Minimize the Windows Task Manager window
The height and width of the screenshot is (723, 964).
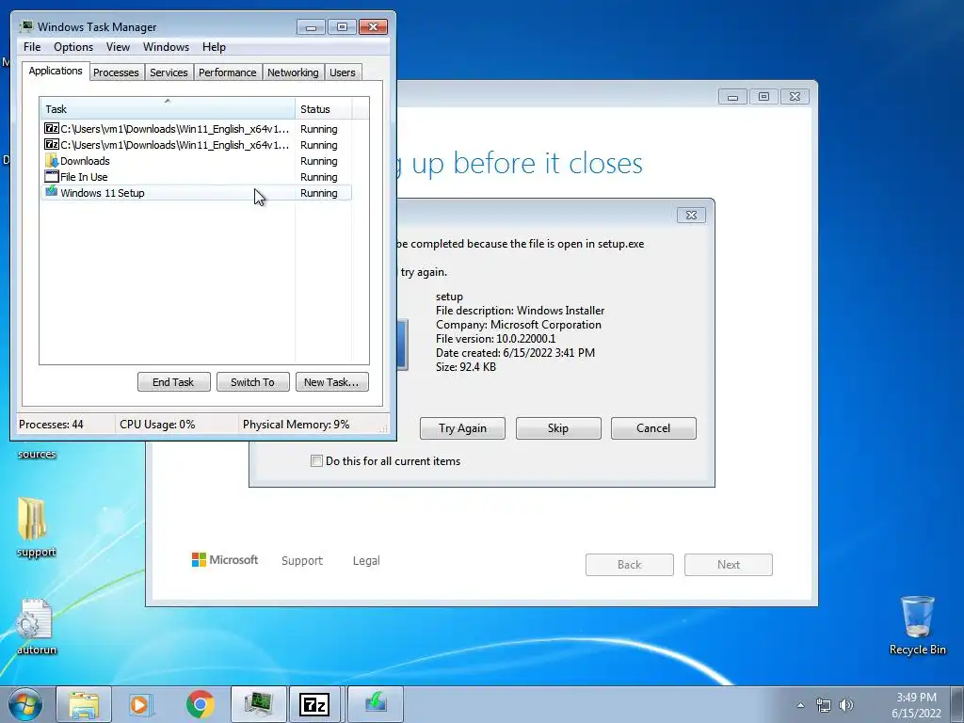311,27
